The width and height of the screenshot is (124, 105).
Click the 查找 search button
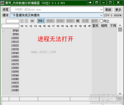(x=95, y=26)
